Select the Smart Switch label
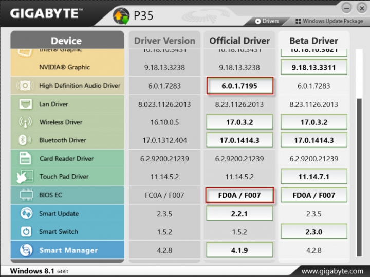Viewport: 370px width, 277px height. [59, 231]
